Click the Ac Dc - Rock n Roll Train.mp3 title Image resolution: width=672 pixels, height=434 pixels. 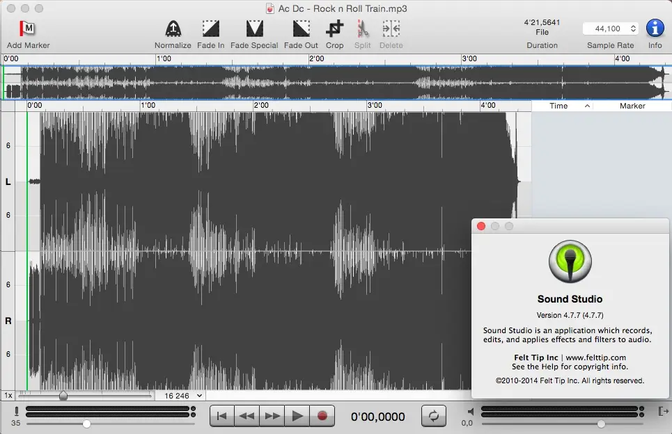click(343, 8)
